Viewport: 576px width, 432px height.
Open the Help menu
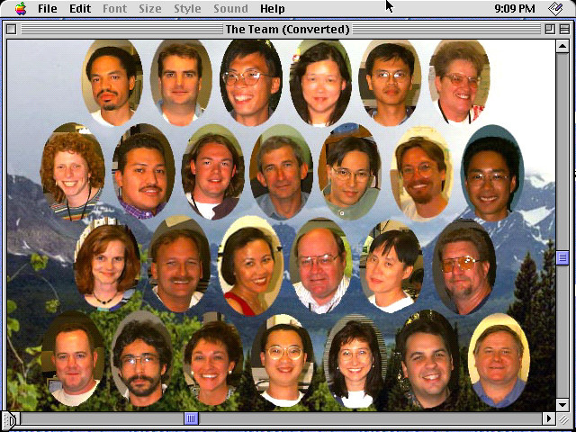(272, 9)
